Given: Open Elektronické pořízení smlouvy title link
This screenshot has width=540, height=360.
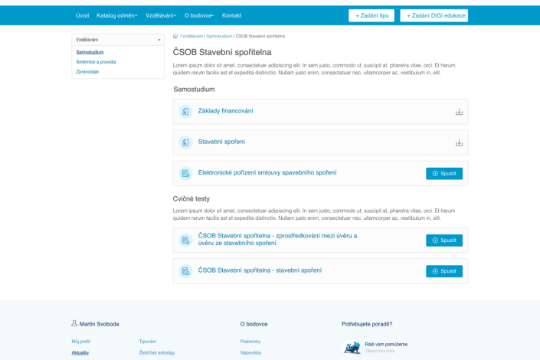Looking at the screenshot, I should (x=267, y=172).
